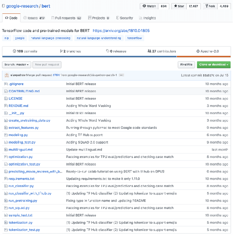Click slavpetrov's avatar in the commit bar
Image resolution: width=233 pixels, height=235 pixels.
tap(7, 75)
